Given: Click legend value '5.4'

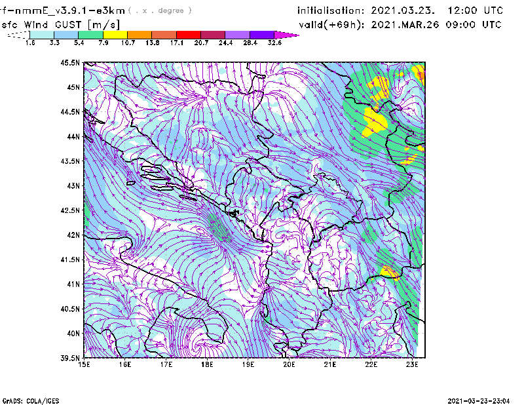Looking at the screenshot, I should [79, 43].
